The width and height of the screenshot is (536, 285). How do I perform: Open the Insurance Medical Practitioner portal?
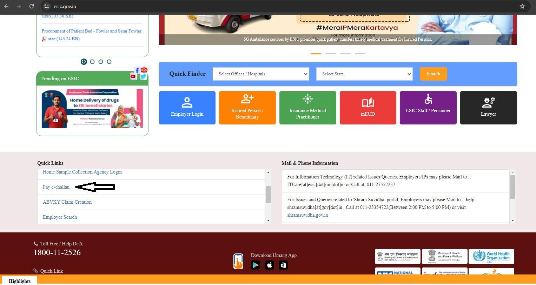pyautogui.click(x=307, y=107)
